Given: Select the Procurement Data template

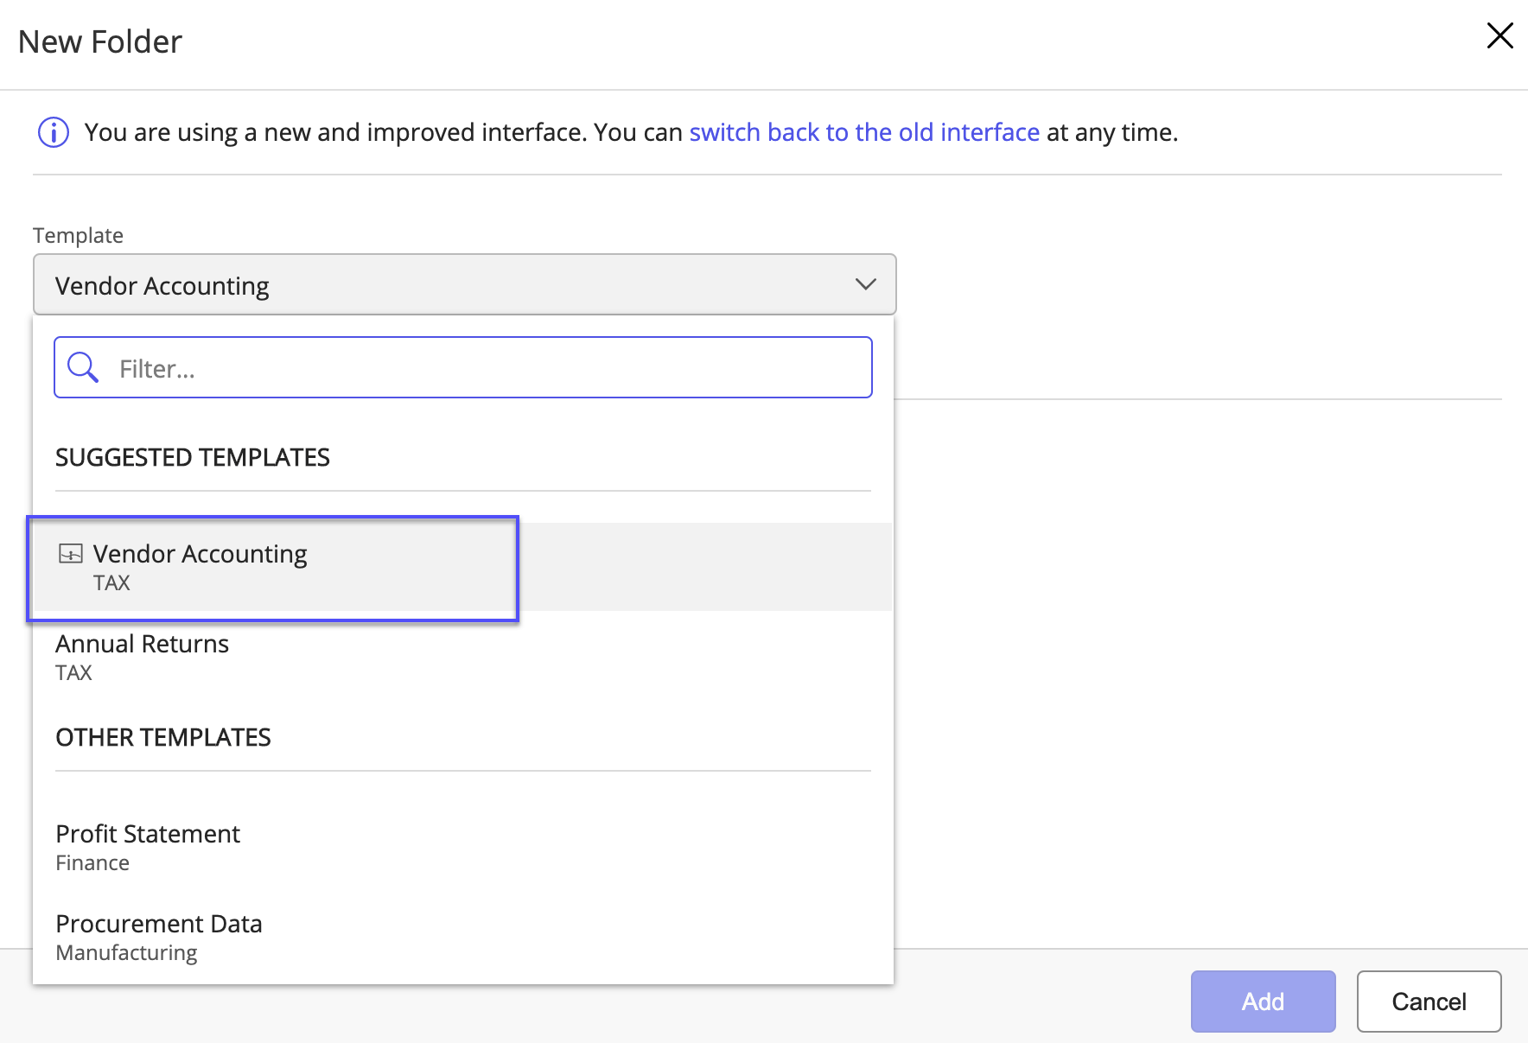Looking at the screenshot, I should point(159,925).
